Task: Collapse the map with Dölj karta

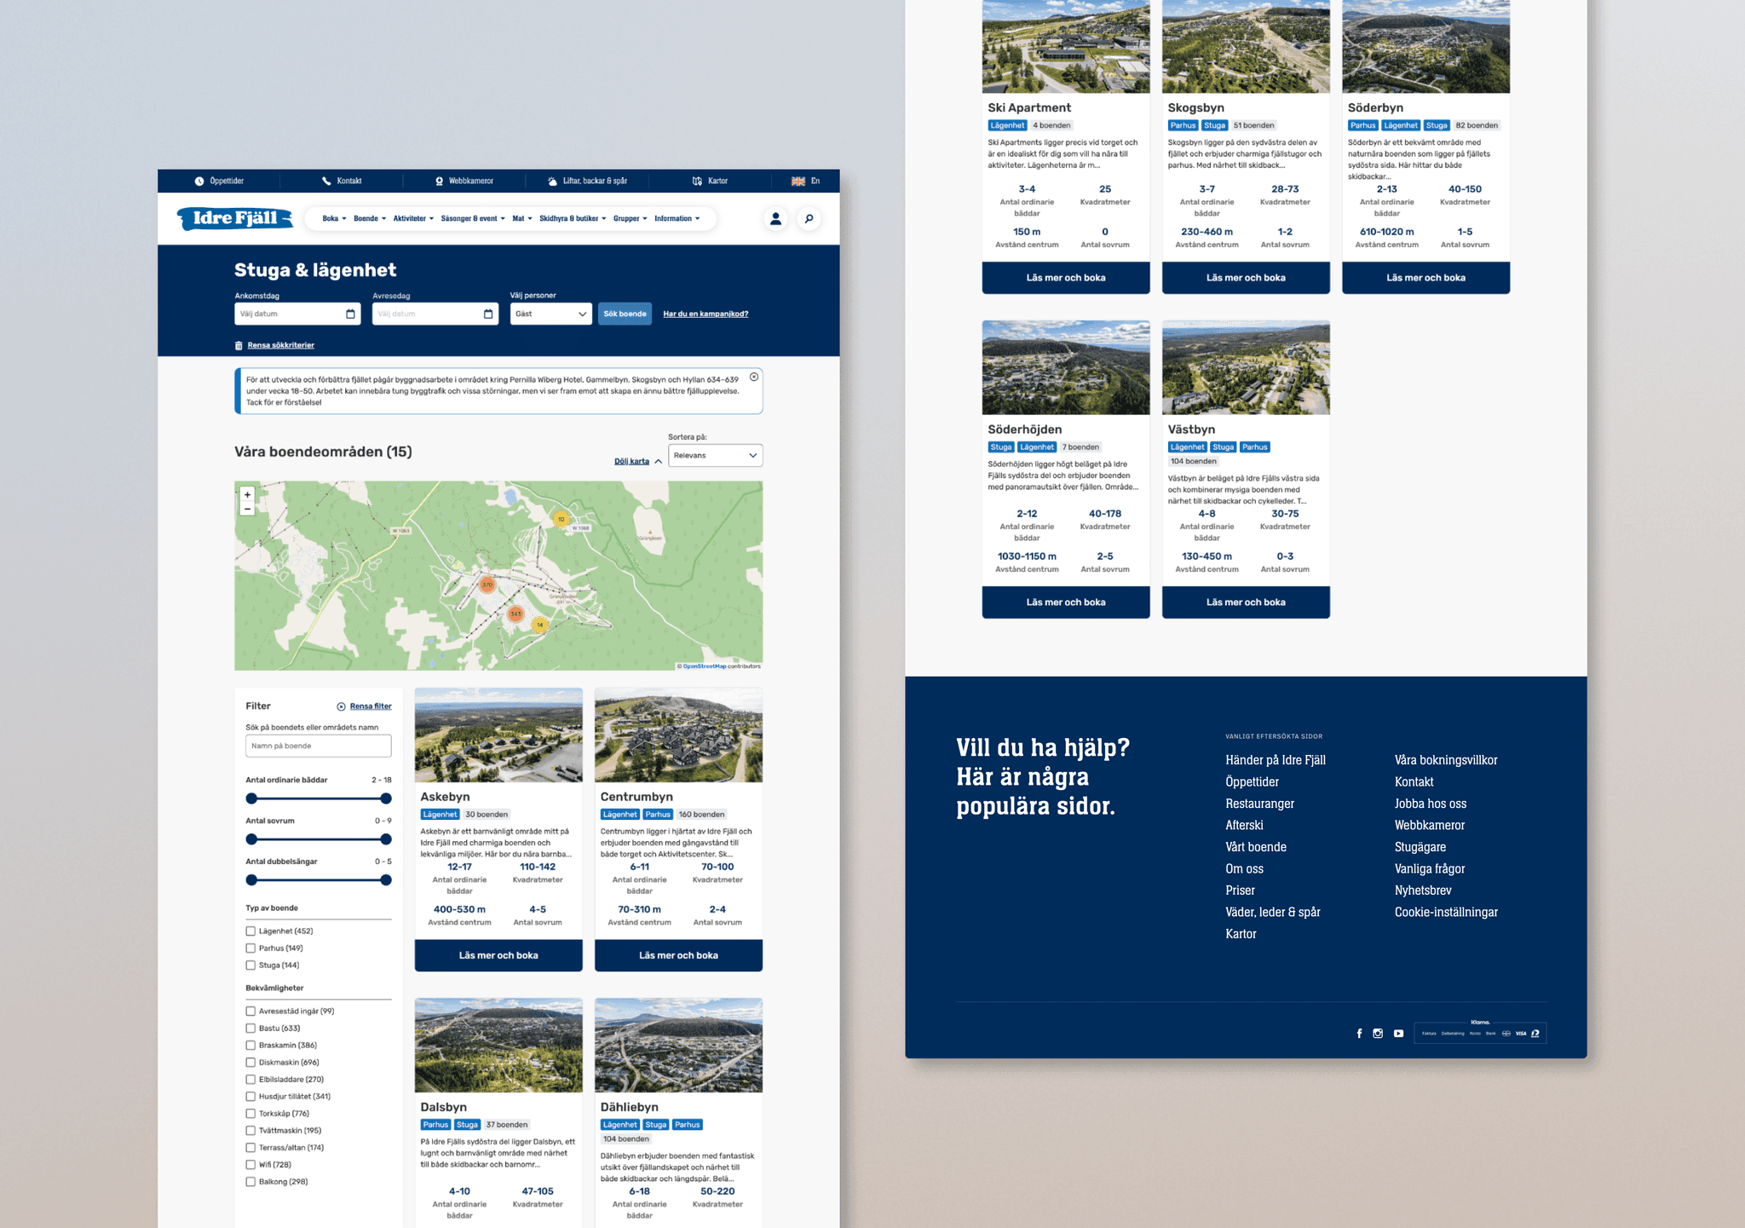Action: click(x=638, y=461)
